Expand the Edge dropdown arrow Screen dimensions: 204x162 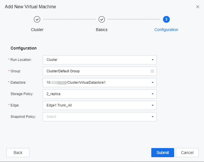coord(152,105)
